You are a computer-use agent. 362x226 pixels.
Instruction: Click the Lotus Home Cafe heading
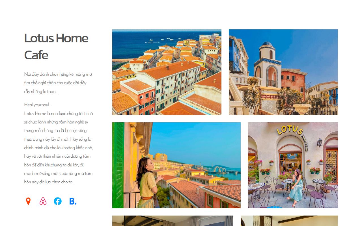[56, 46]
